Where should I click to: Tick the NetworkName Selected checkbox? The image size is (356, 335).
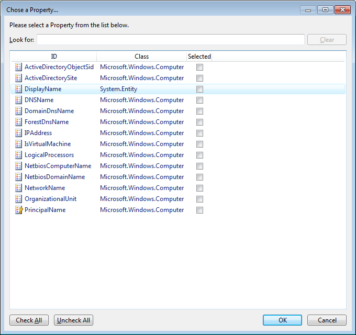coord(199,188)
